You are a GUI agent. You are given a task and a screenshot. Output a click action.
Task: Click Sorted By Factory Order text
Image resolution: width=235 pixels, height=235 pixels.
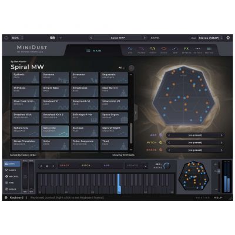(x=23, y=155)
